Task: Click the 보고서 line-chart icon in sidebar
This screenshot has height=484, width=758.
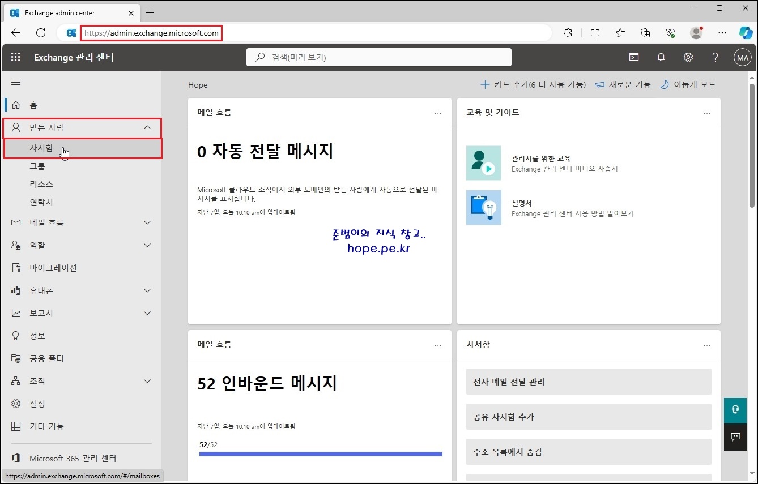Action: [16, 314]
